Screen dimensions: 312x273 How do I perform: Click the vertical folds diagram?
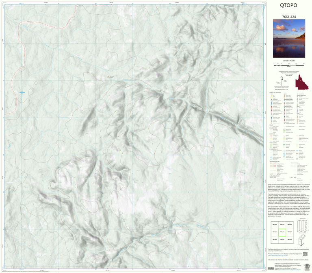302,226
